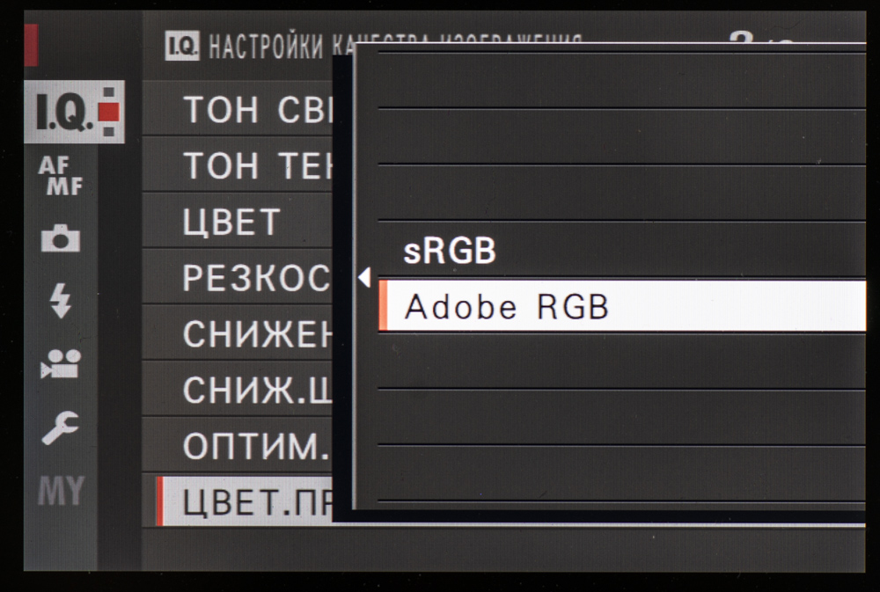Open the MY menu tab

(x=61, y=491)
